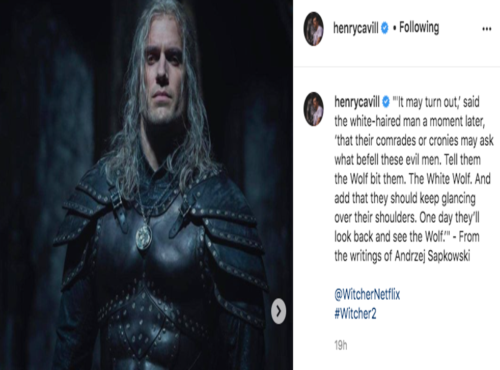Toggle the Following status button
Image resolution: width=500 pixels, height=370 pixels.
click(x=419, y=28)
